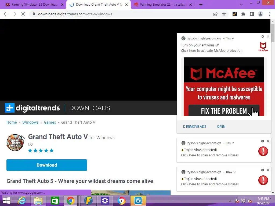Open Chrome from the taskbar

click(x=71, y=201)
